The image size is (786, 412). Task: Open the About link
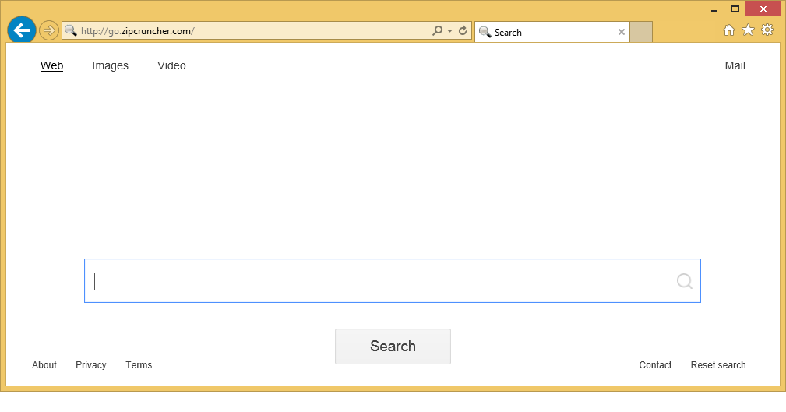[x=44, y=365]
